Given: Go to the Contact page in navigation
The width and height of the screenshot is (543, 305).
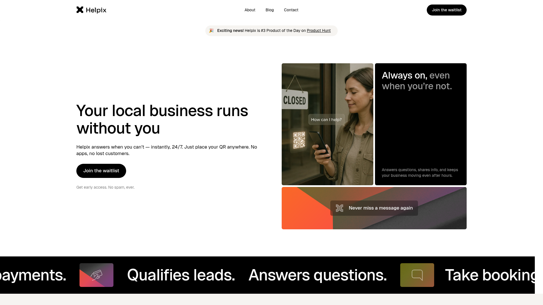Looking at the screenshot, I should pyautogui.click(x=291, y=10).
